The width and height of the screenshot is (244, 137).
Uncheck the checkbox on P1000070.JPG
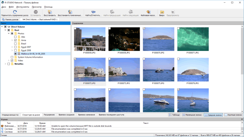[144, 28]
